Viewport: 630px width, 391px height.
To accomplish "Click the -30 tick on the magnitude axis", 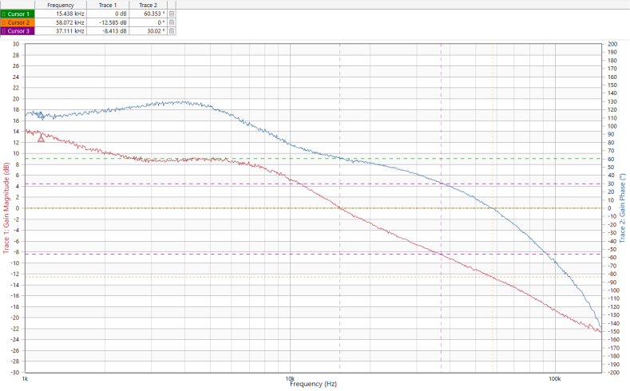I will 16,373.
